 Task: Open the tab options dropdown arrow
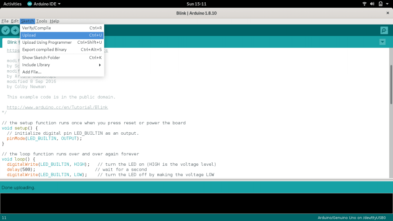[382, 42]
